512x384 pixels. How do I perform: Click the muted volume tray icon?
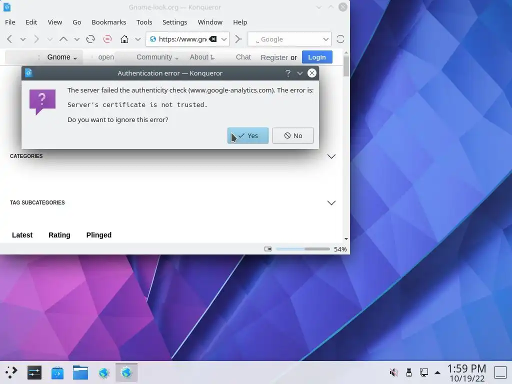394,372
